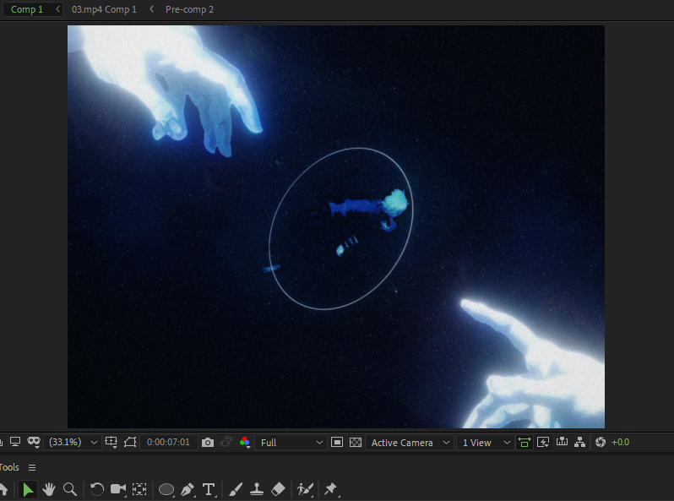Image resolution: width=674 pixels, height=501 pixels.
Task: Select the Rotation tool
Action: [x=97, y=489]
